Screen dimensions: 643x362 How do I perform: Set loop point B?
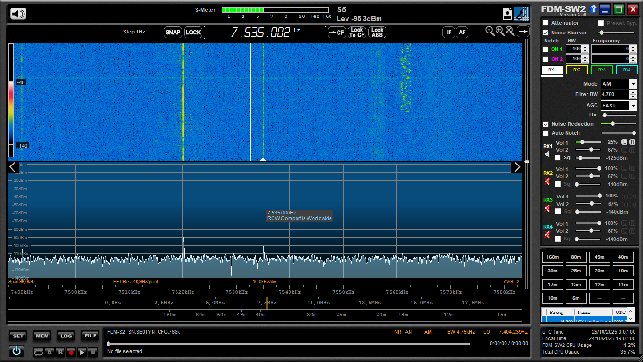60,352
